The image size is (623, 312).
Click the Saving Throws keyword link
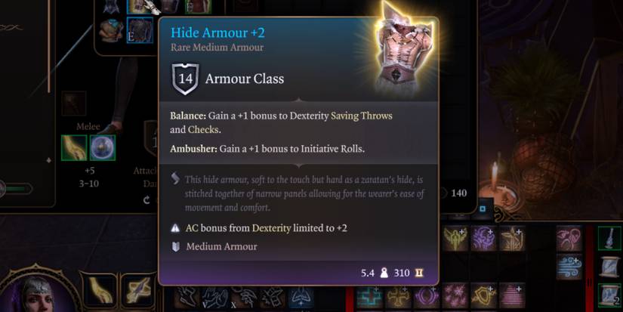[362, 116]
